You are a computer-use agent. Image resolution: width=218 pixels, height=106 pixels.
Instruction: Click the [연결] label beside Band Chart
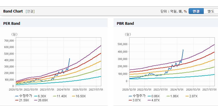(30, 11)
